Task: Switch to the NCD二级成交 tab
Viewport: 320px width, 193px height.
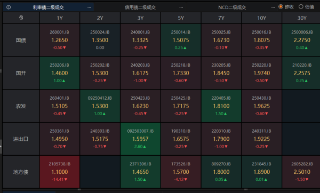Action: tap(232, 7)
